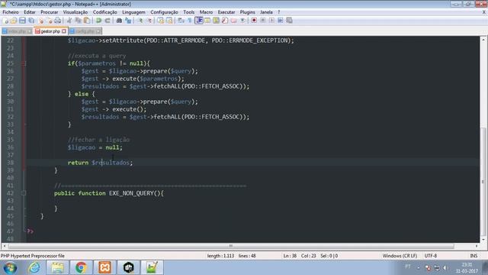Switch to the first document tab
Image resolution: width=488 pixels, height=275 pixels.
coord(17,31)
